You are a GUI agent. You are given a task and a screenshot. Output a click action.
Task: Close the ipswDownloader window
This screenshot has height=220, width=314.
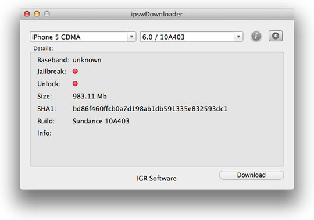click(27, 14)
